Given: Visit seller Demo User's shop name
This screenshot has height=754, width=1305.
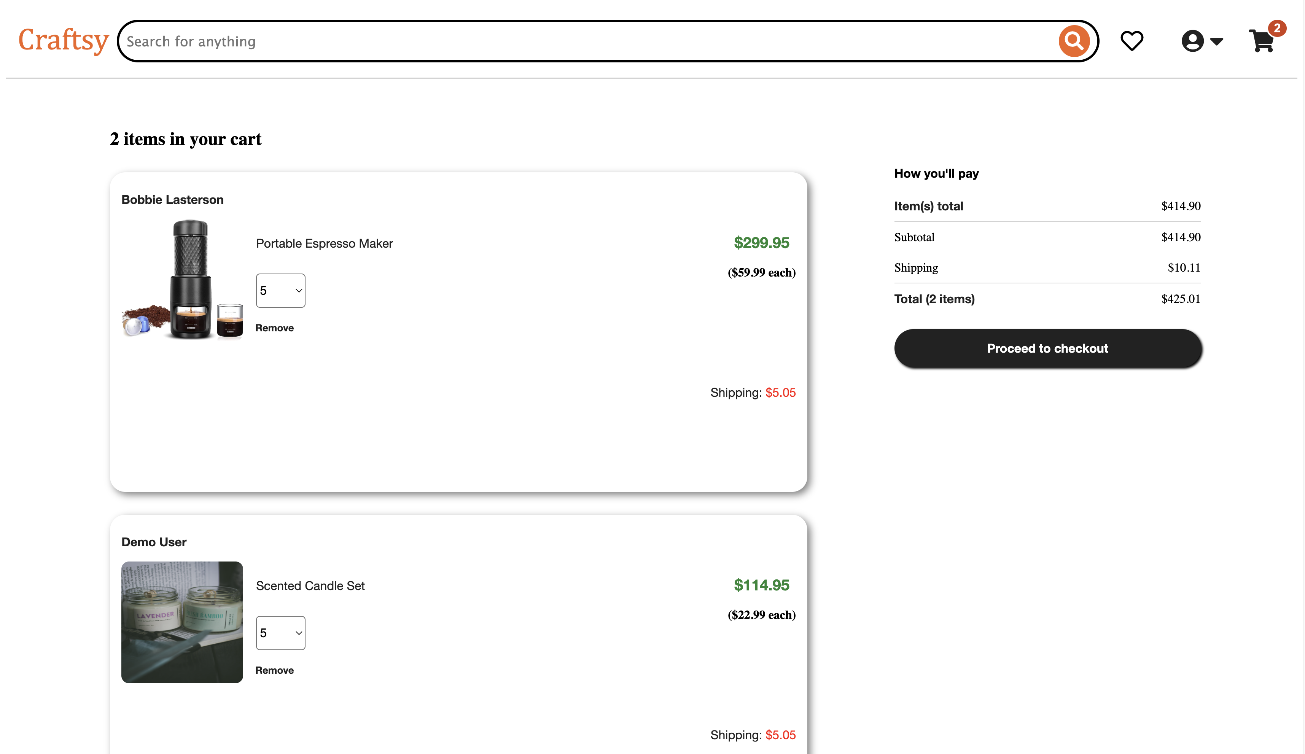Looking at the screenshot, I should [x=154, y=542].
